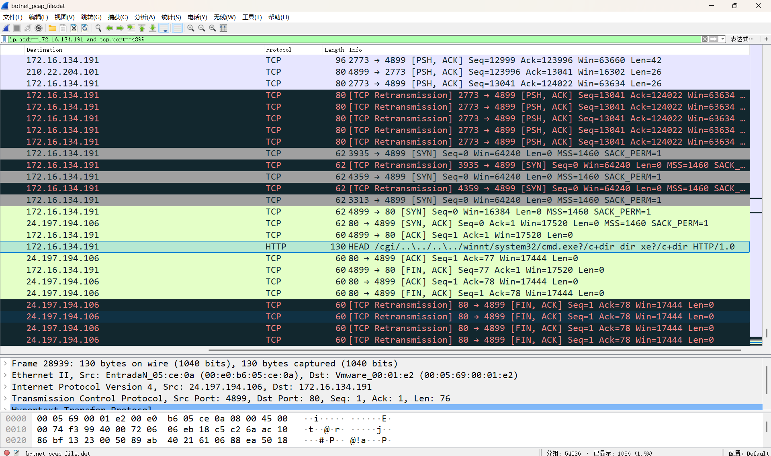Save the capture file
Screen dimensions: 771x456
coord(63,28)
